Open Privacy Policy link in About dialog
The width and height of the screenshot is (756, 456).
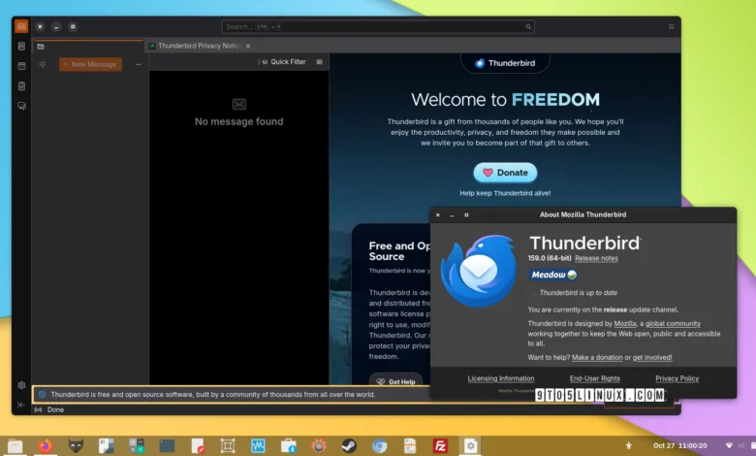[x=677, y=378]
